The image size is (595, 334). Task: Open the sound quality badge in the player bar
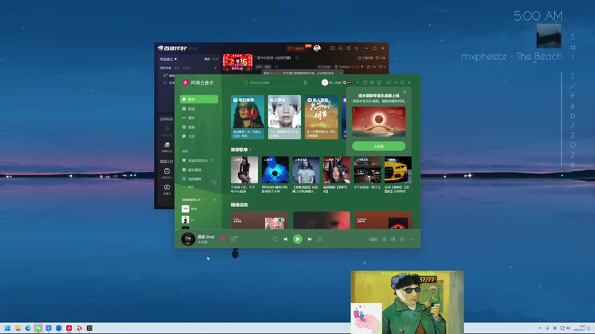coord(373,239)
